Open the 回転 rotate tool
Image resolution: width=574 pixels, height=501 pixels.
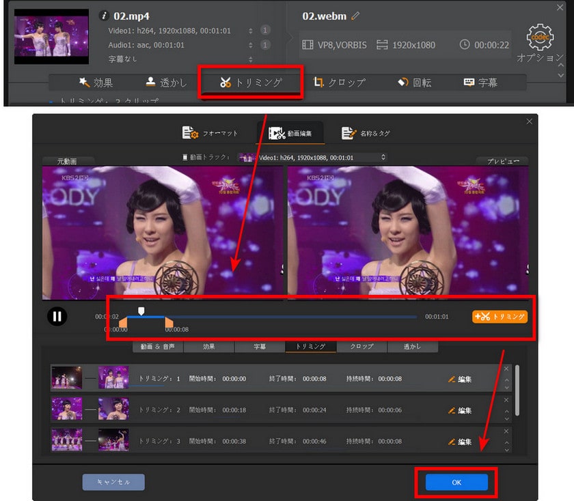[414, 83]
